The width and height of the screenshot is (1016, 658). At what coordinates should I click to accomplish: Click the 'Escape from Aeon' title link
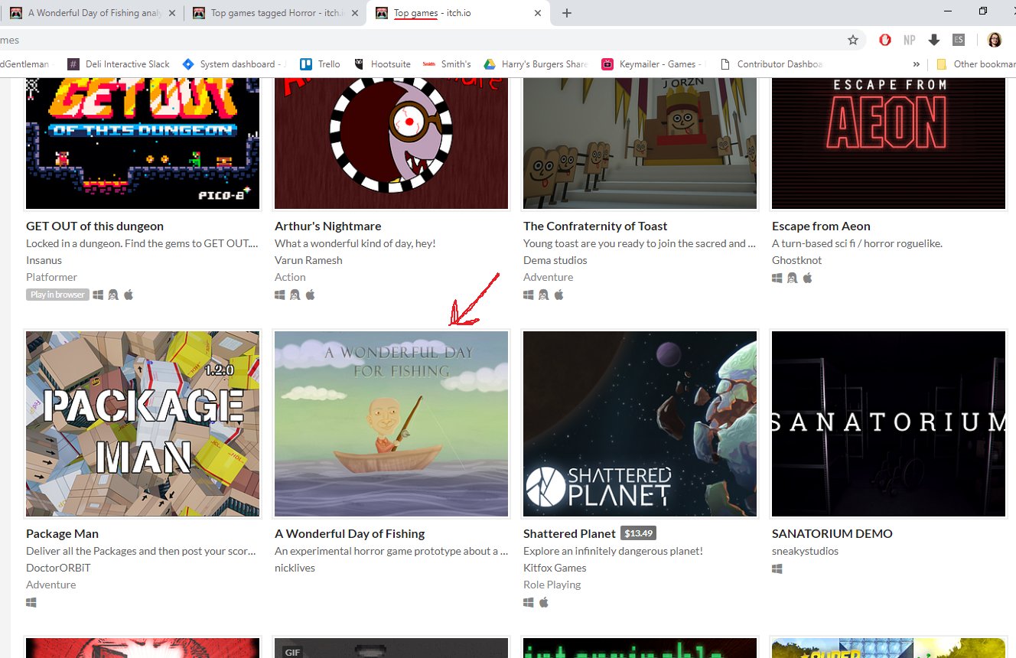pos(821,226)
